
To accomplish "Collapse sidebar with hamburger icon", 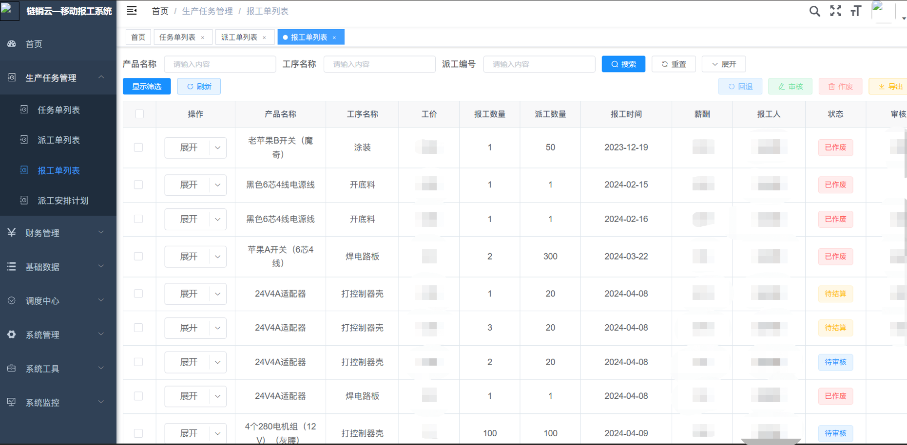I will pyautogui.click(x=132, y=11).
